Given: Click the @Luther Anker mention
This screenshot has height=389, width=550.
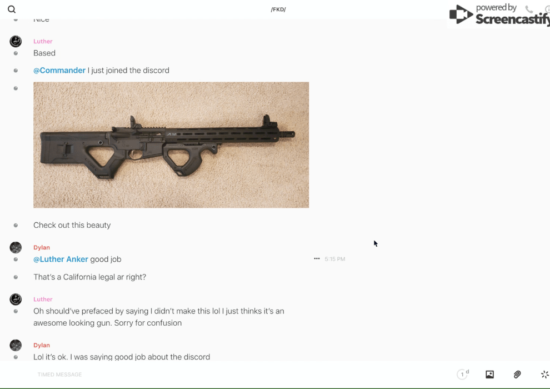Looking at the screenshot, I should pyautogui.click(x=61, y=259).
